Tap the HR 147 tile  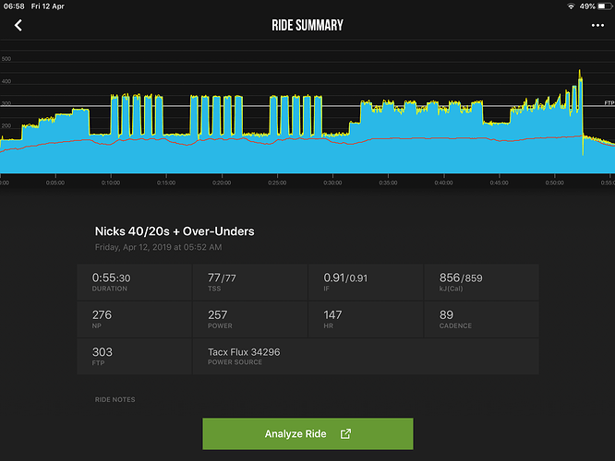tap(366, 319)
